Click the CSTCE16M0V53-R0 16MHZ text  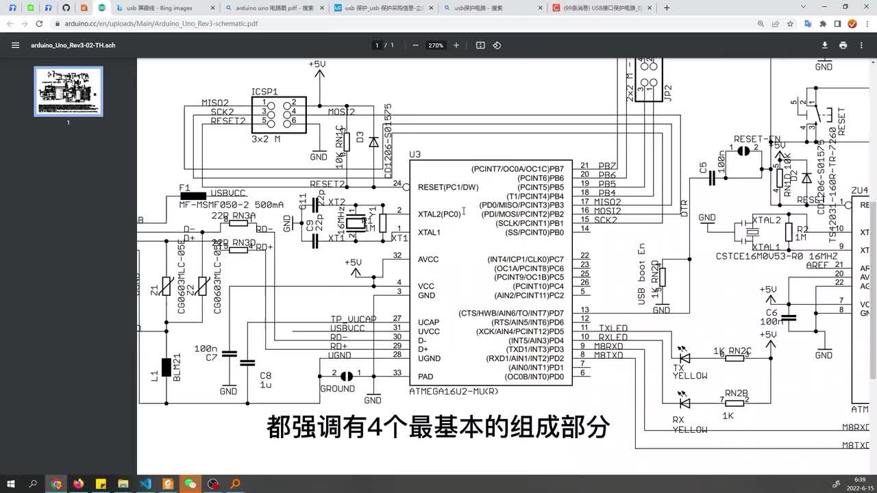point(776,256)
